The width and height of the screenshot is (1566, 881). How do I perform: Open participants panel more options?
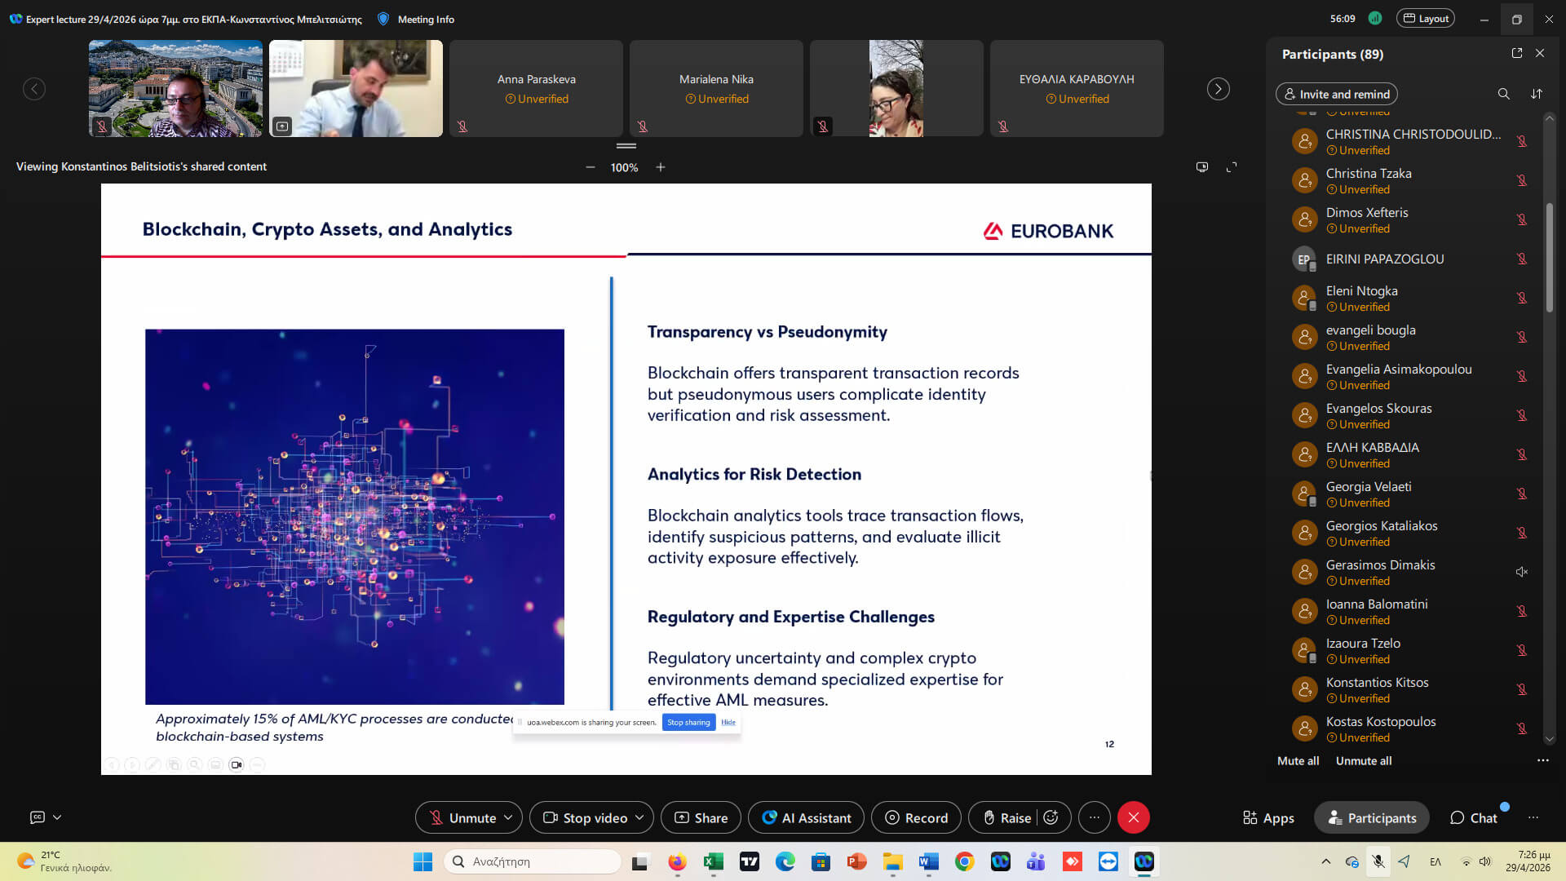1542,760
